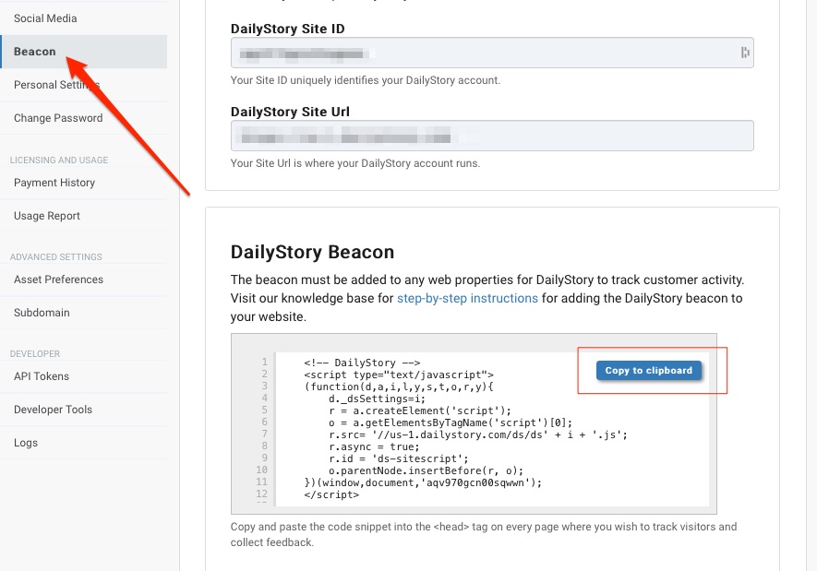
Task: Click the DEVELOPER section label
Action: pos(35,354)
